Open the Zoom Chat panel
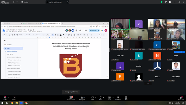This screenshot has height=105, width=186. coord(92,98)
